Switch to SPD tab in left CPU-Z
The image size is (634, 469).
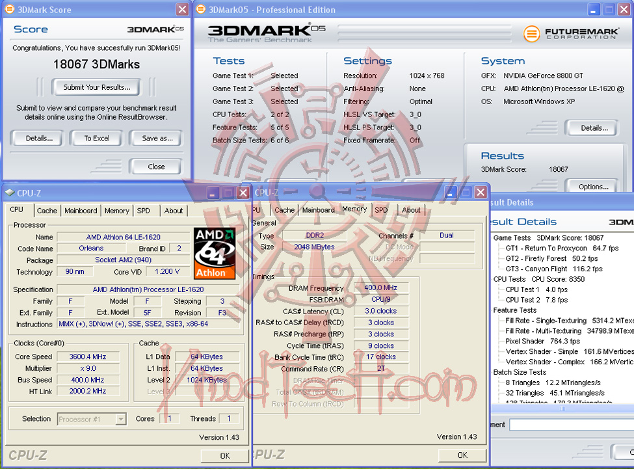[x=144, y=211]
